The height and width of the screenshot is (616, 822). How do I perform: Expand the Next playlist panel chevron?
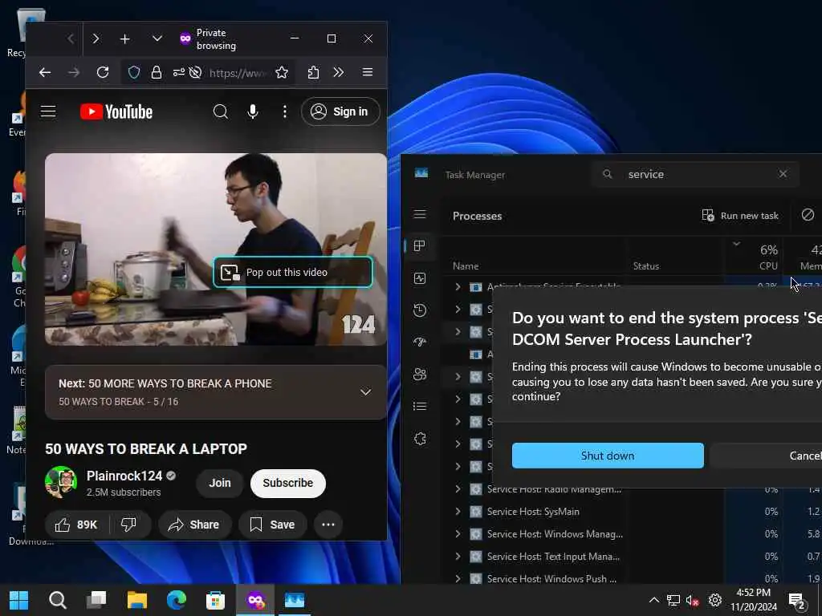pyautogui.click(x=365, y=391)
